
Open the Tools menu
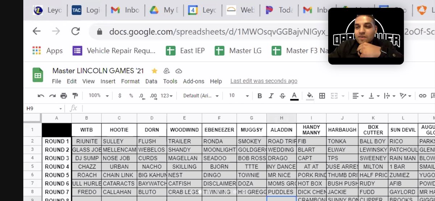[170, 81]
